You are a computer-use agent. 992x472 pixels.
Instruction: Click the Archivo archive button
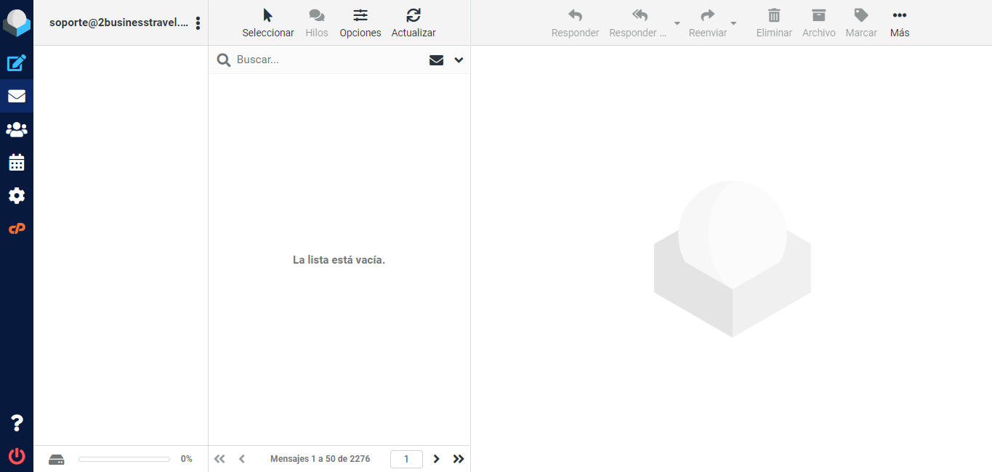pos(819,23)
